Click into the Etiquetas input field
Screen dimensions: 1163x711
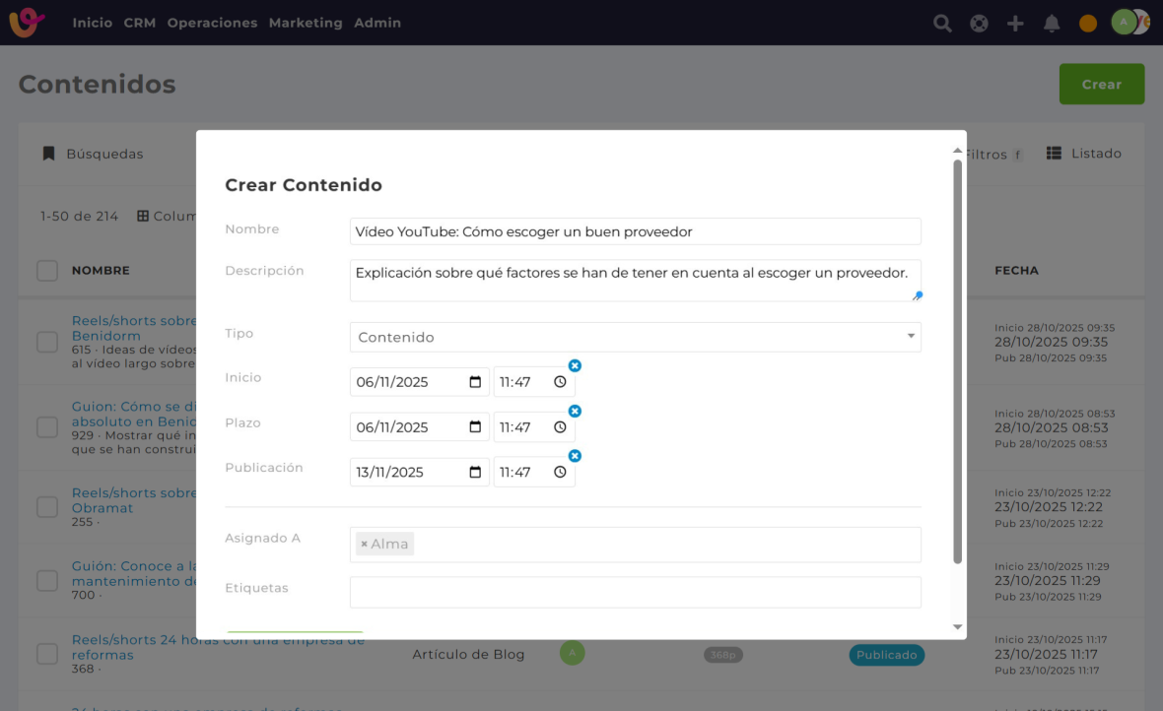tap(635, 592)
